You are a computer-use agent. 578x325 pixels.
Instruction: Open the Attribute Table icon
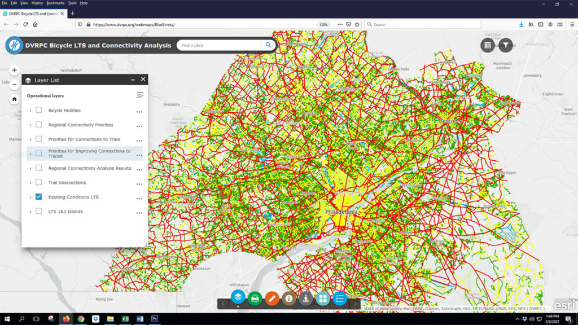coord(487,45)
